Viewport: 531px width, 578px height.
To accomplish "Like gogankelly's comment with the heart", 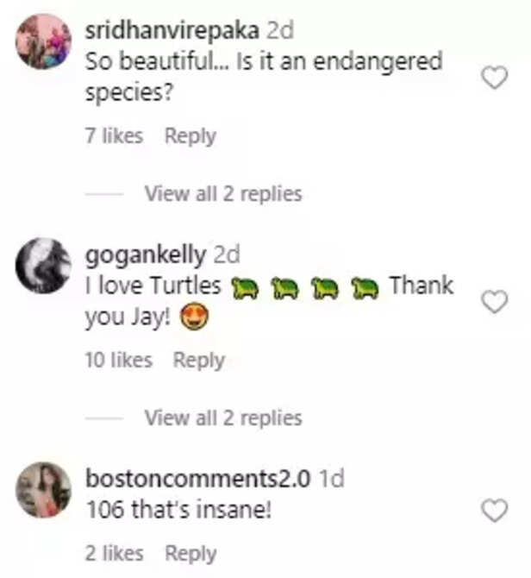I will [x=494, y=302].
